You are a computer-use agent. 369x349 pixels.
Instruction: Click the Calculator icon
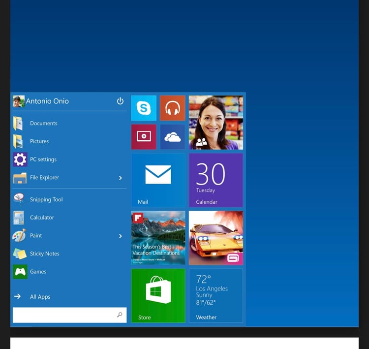[19, 218]
